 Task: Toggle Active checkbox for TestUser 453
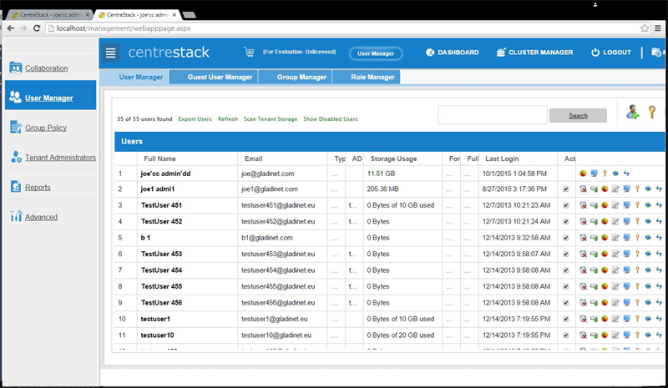pyautogui.click(x=566, y=254)
